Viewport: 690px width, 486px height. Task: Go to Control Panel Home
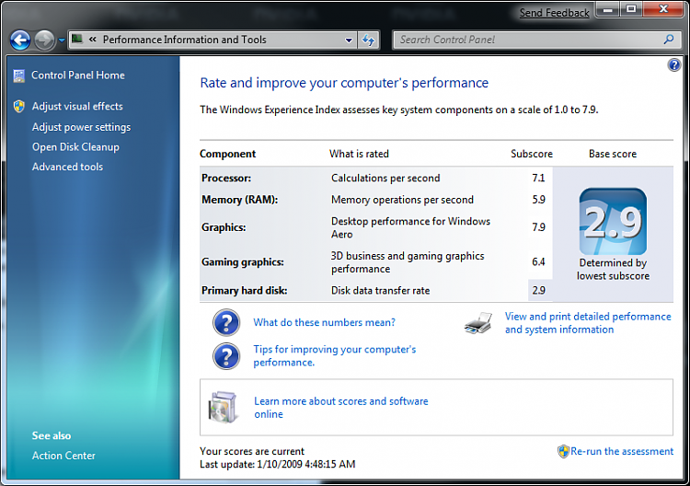(78, 75)
